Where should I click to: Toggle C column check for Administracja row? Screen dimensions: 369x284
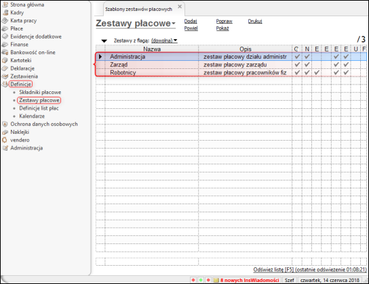coord(297,57)
